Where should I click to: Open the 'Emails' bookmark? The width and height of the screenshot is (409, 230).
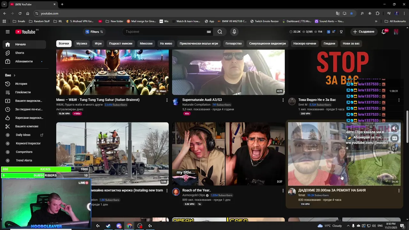coord(19,21)
